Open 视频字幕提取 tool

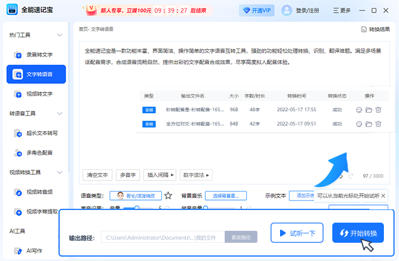coord(36,211)
